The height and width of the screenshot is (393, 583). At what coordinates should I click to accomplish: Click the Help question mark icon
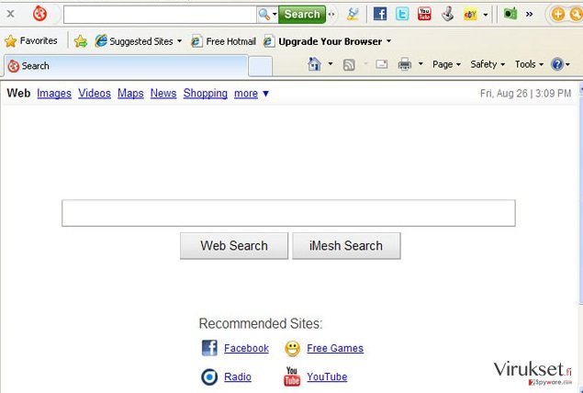[557, 64]
